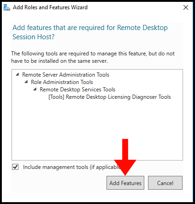
Task: Collapse the Remote Desktop Services Tools triangle
Action: click(x=35, y=90)
